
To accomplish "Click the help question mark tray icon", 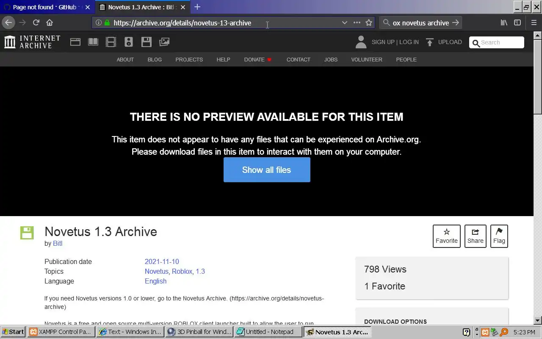I will click(466, 332).
